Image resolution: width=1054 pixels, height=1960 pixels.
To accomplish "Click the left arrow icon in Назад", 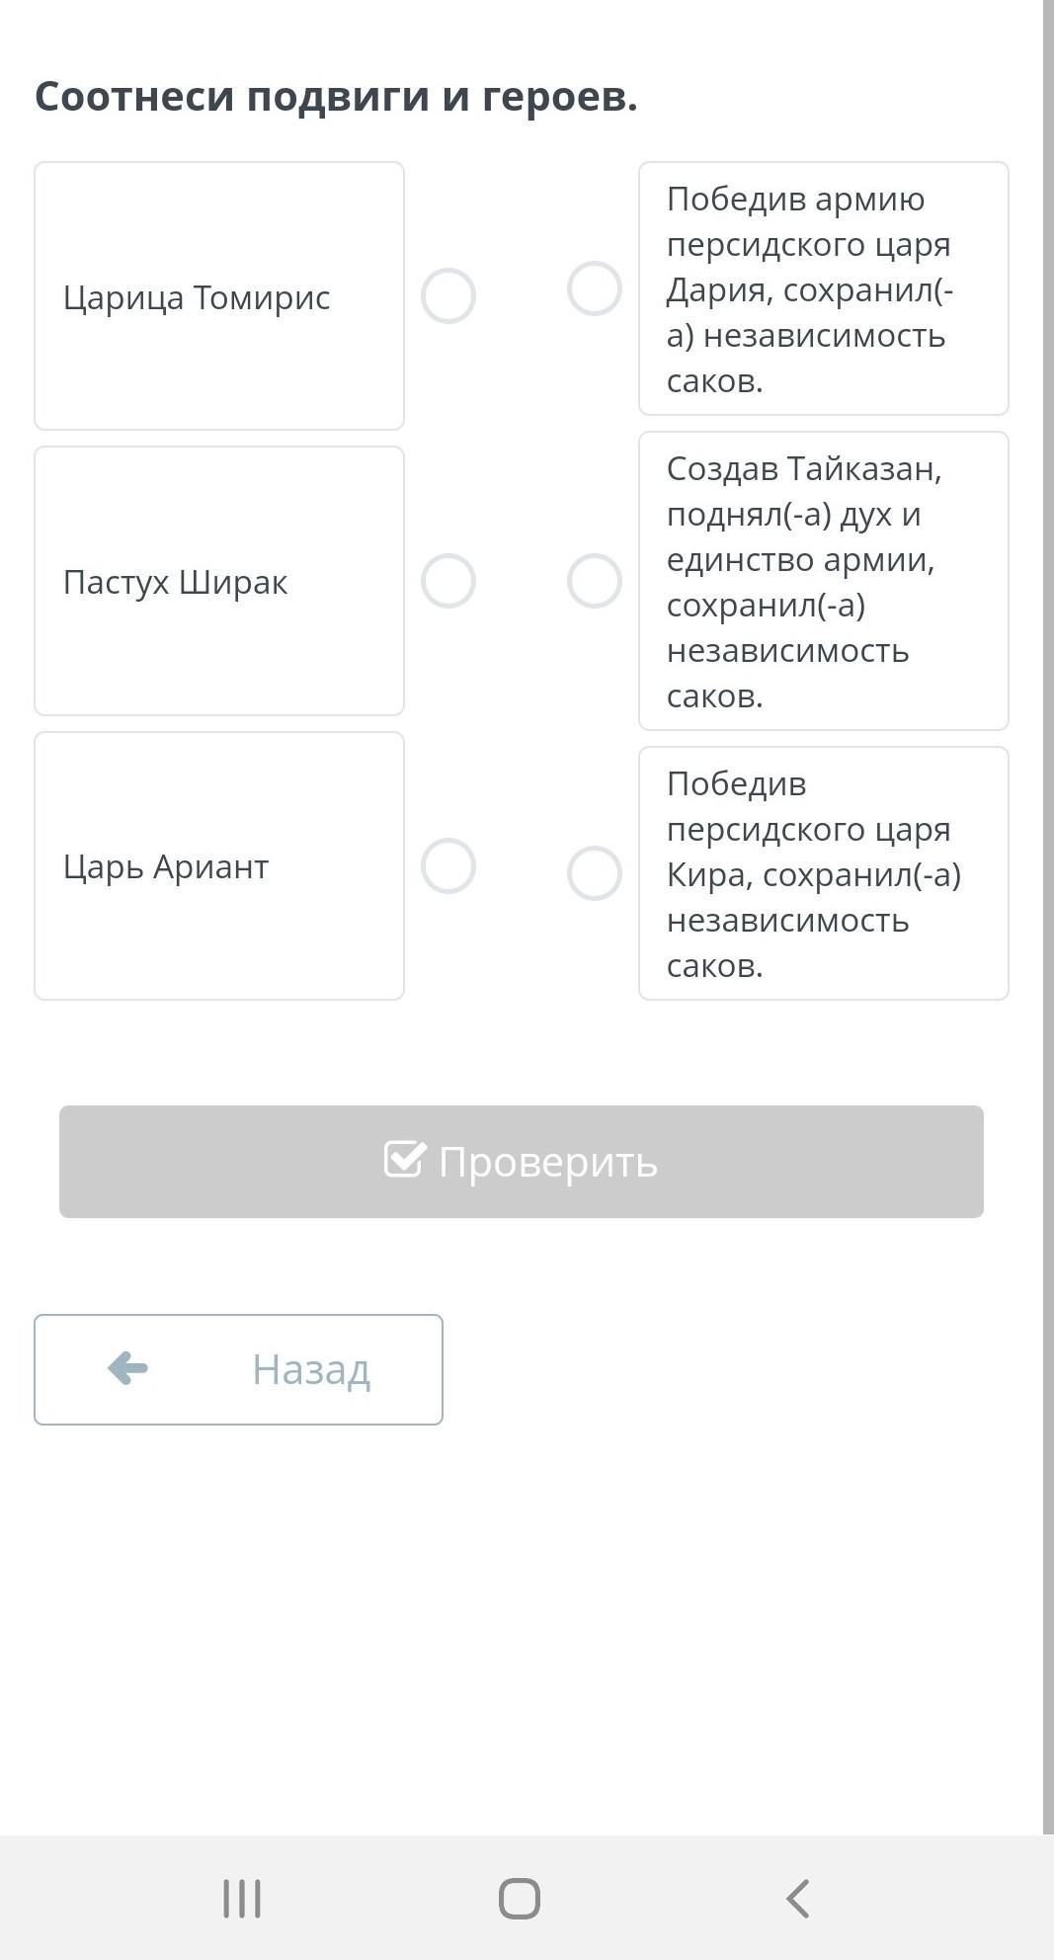I will [127, 1368].
